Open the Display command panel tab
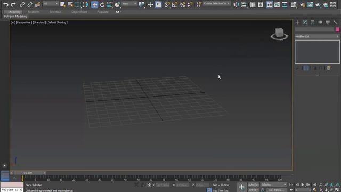This screenshot has height=192, width=341. click(x=328, y=22)
